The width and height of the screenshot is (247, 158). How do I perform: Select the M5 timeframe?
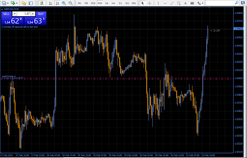coord(86,3)
